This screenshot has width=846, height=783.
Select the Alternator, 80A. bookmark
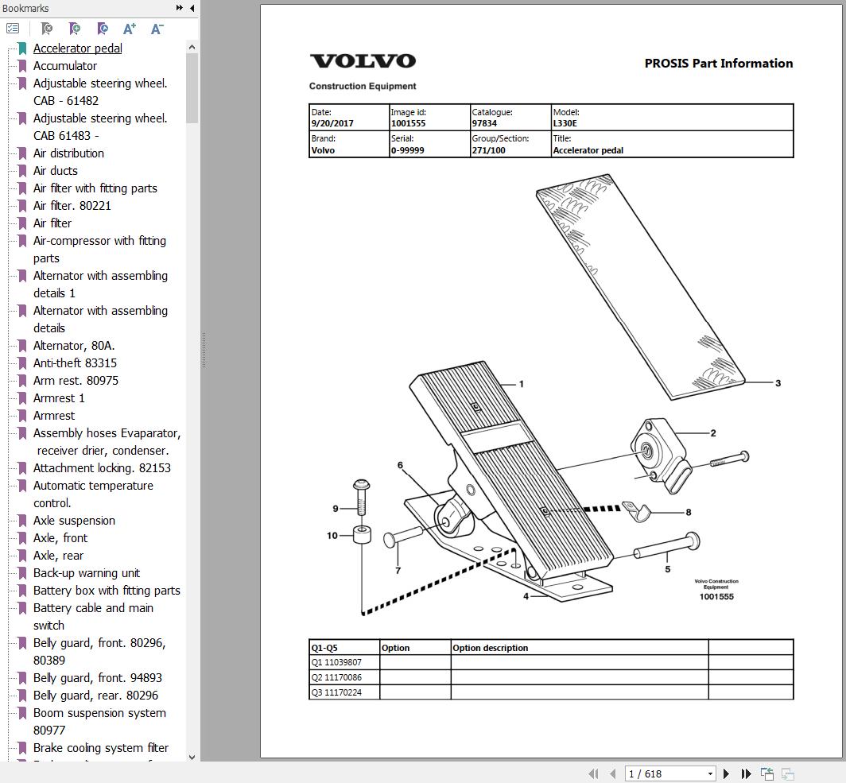(74, 346)
